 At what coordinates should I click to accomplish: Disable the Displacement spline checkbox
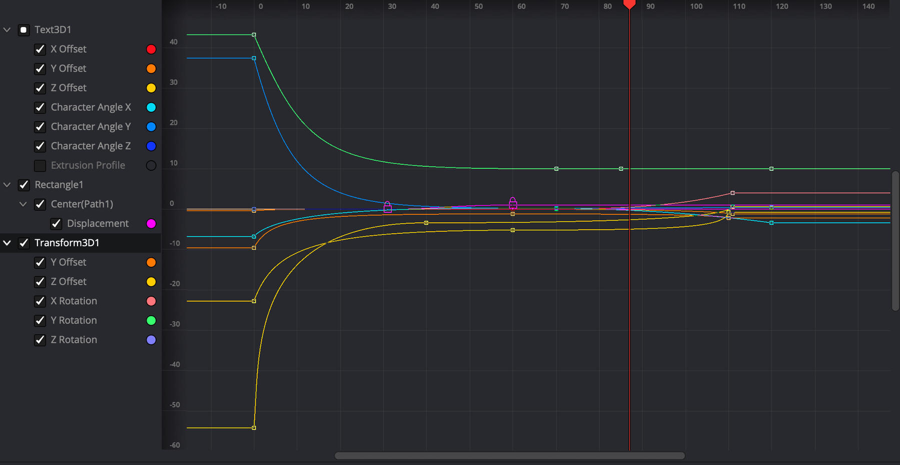pos(56,224)
